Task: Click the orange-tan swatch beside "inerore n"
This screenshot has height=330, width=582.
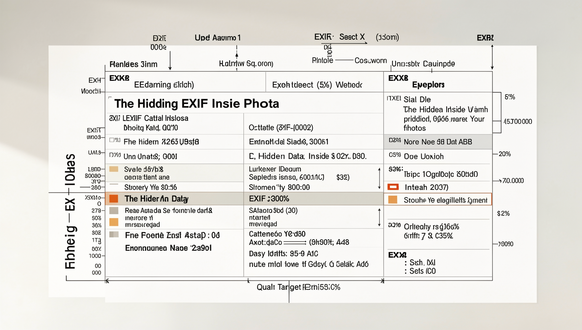Action: tap(114, 222)
